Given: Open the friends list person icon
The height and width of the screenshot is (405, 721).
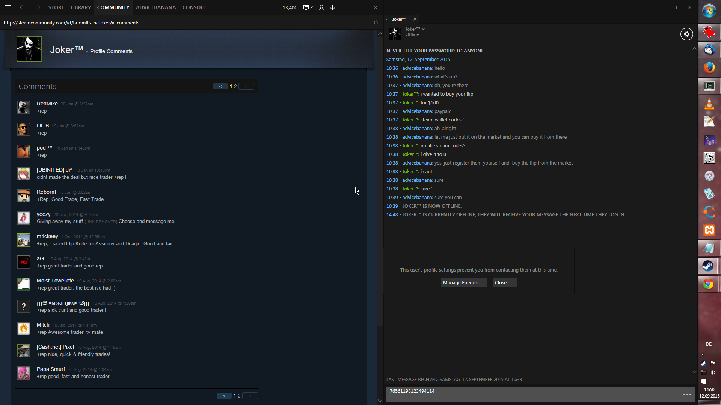Looking at the screenshot, I should [x=321, y=7].
